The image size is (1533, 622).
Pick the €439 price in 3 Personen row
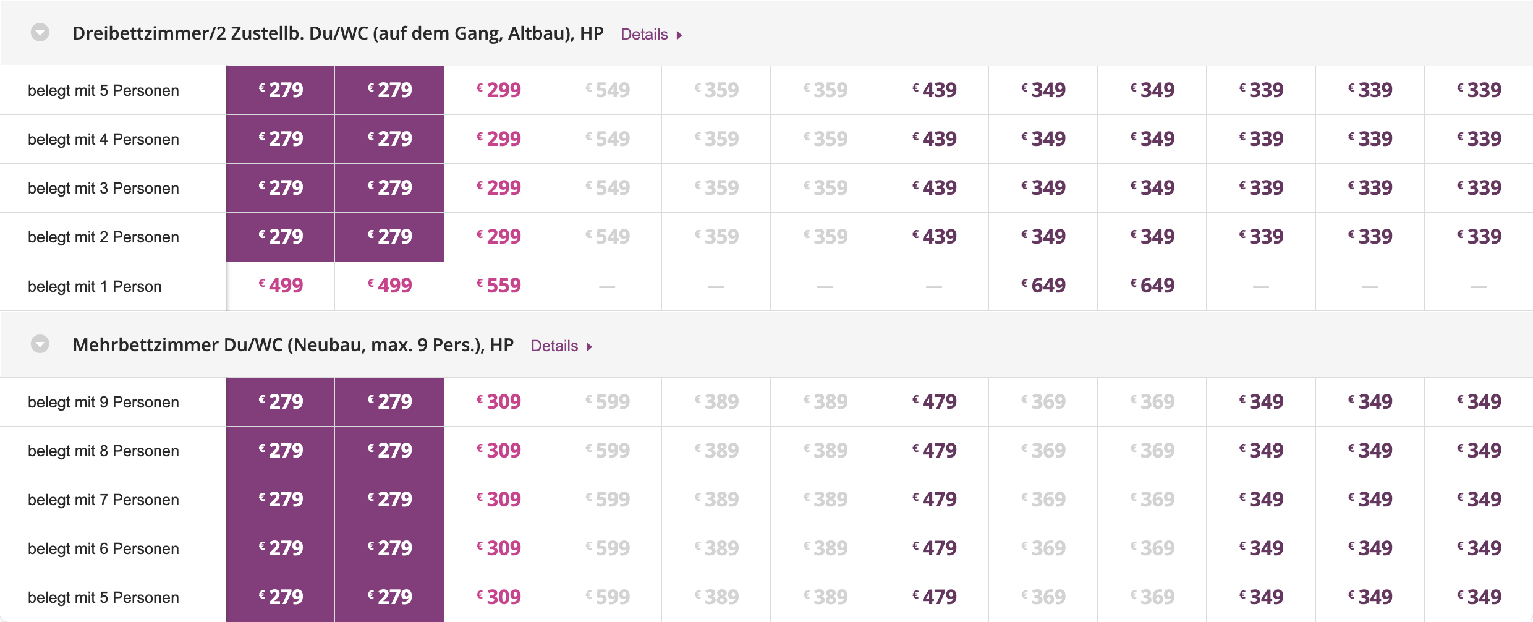[x=935, y=188]
